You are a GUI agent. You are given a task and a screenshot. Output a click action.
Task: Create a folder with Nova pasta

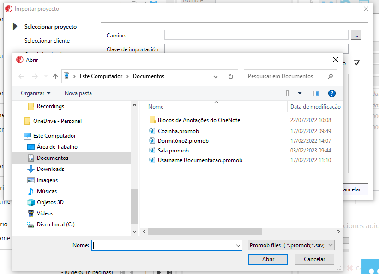[78, 93]
